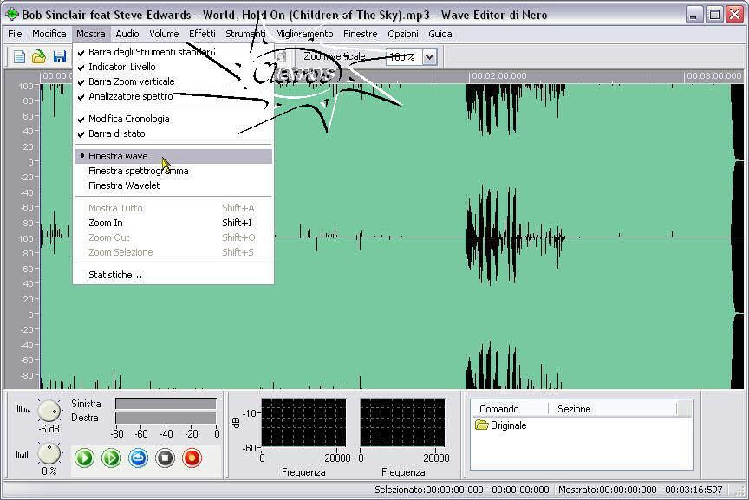Open the Finestre menu
749x500 pixels.
[360, 34]
